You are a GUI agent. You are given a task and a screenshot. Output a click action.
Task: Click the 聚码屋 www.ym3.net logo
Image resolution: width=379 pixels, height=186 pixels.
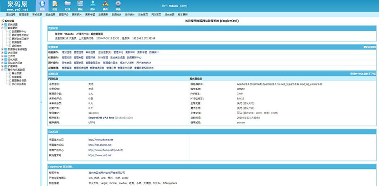pyautogui.click(x=18, y=6)
